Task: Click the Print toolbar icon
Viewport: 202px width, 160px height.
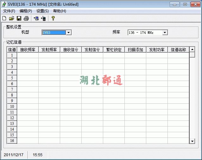Action: pyautogui.click(x=26, y=18)
